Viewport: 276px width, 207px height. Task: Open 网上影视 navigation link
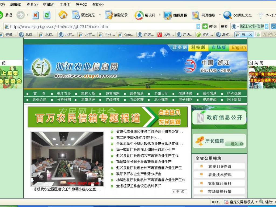click(234, 100)
